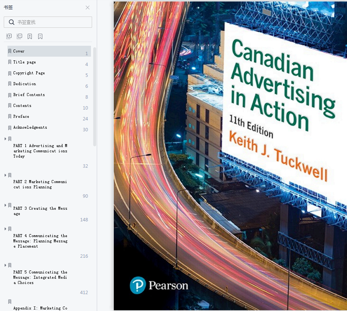Expand PART 5 Integrated Media Choices
This screenshot has width=347, height=311.
(5, 265)
